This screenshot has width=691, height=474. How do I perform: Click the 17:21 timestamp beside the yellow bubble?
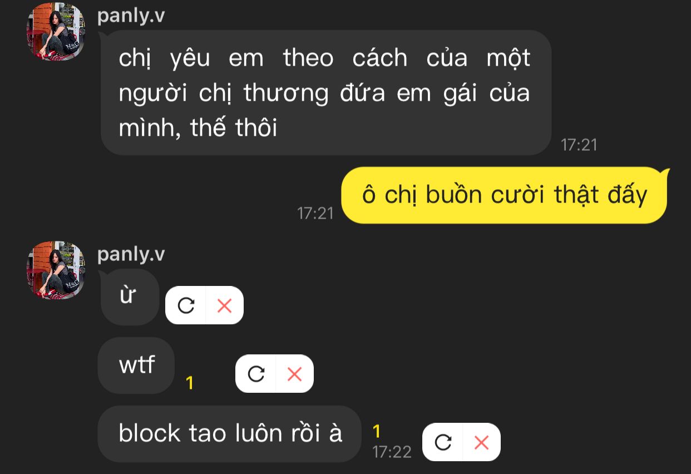click(x=315, y=213)
